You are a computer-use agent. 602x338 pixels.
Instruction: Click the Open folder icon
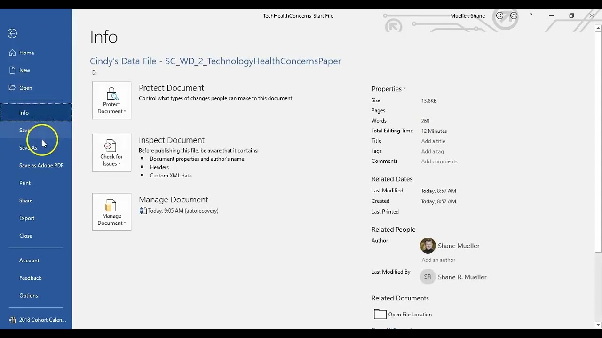click(12, 88)
